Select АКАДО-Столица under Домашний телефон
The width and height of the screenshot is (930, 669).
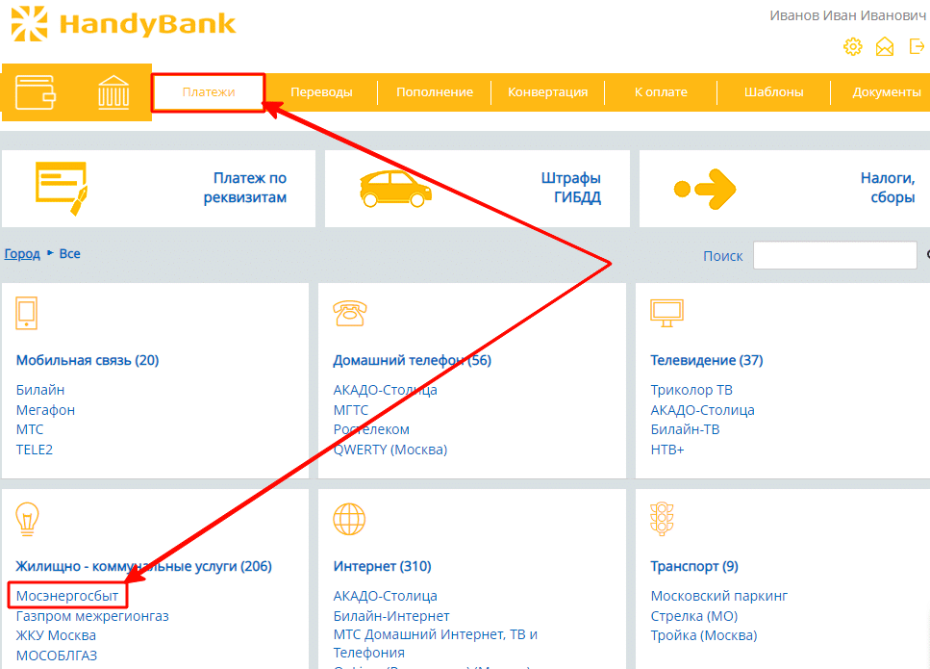pyautogui.click(x=385, y=390)
